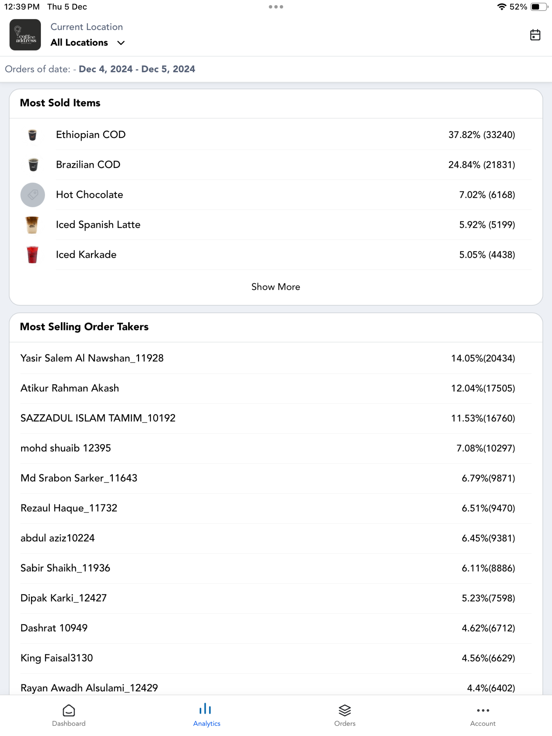Screen dimensions: 552x736
Task: Click the chevron beside All Locations
Action: tap(121, 43)
